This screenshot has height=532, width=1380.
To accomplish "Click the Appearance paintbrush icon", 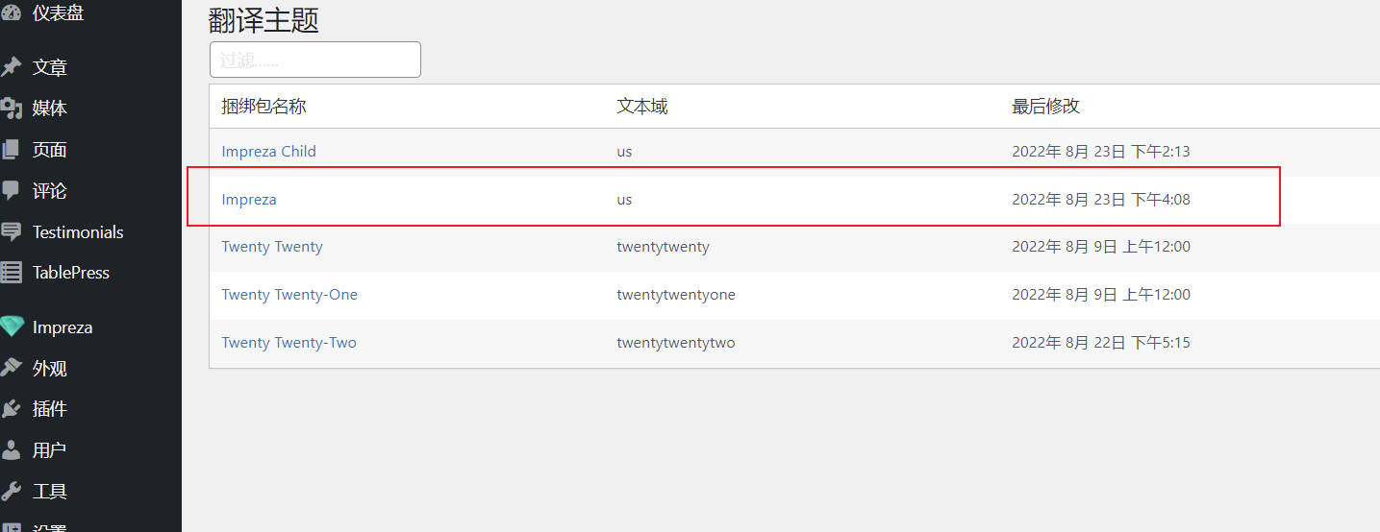I will pyautogui.click(x=11, y=368).
